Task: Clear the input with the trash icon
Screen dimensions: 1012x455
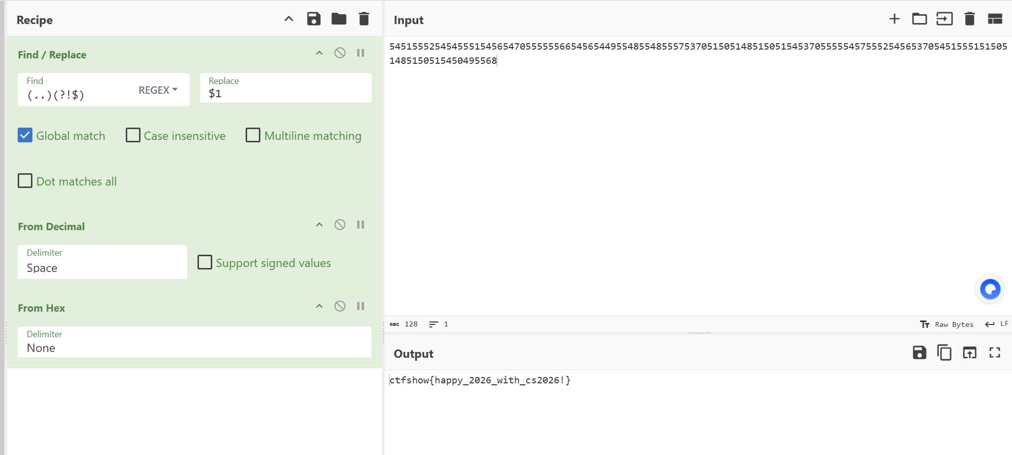Action: click(x=969, y=19)
